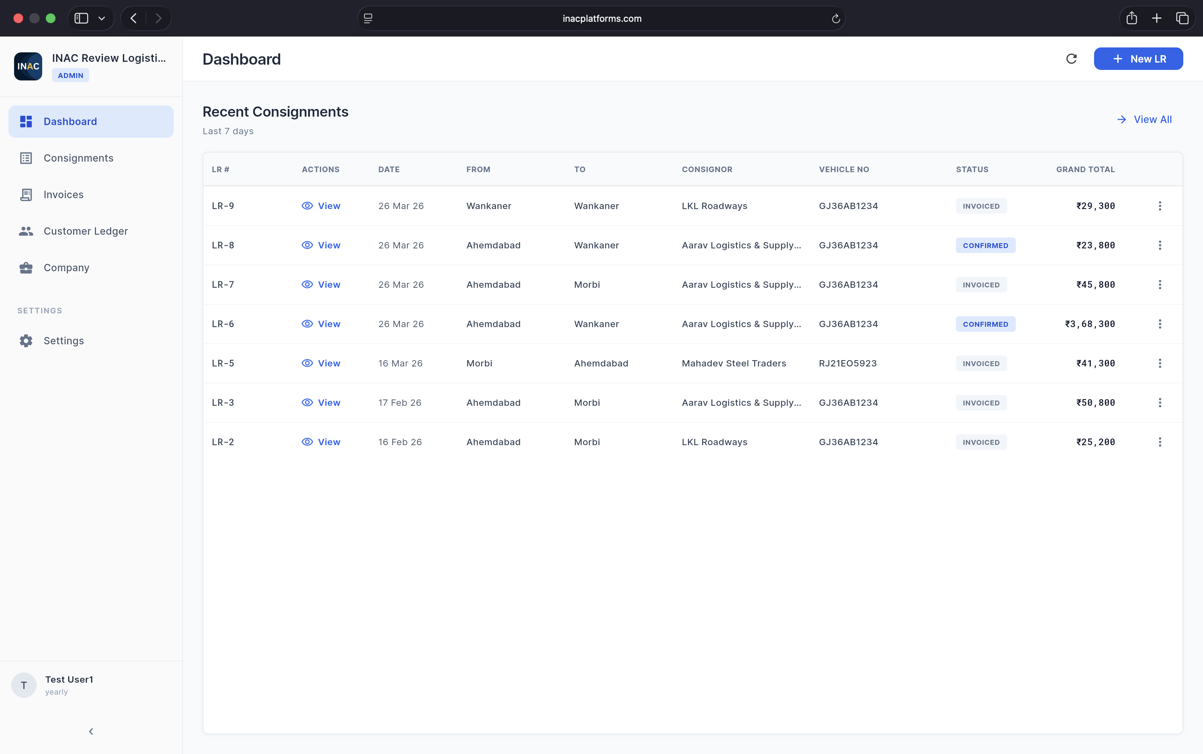The height and width of the screenshot is (754, 1203).
Task: Collapse the sidebar using the bottom chevron
Action: pyautogui.click(x=91, y=731)
